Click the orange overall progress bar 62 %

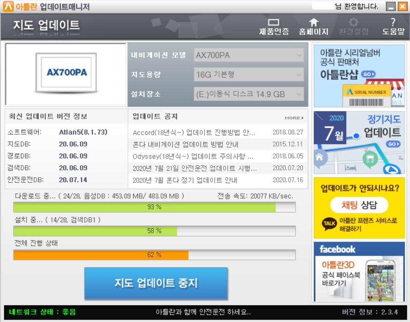point(154,255)
